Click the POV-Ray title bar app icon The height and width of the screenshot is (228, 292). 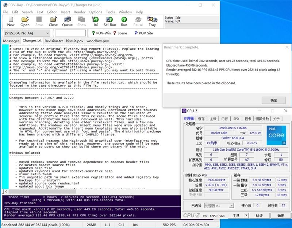5,5
